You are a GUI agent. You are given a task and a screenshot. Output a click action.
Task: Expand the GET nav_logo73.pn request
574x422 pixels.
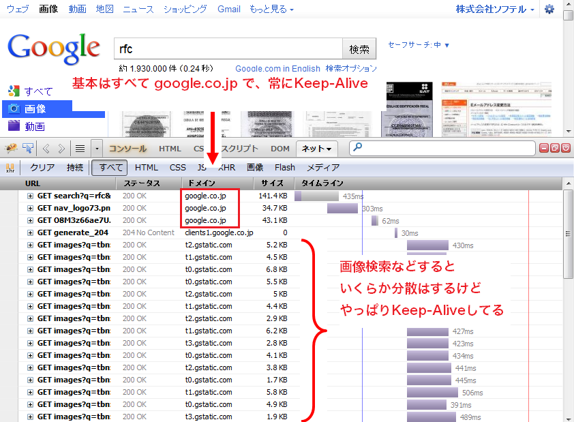tap(30, 208)
